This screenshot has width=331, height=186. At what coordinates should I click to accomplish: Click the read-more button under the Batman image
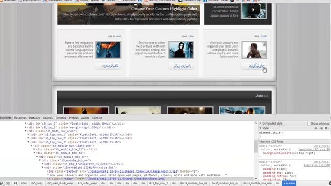(108, 66)
